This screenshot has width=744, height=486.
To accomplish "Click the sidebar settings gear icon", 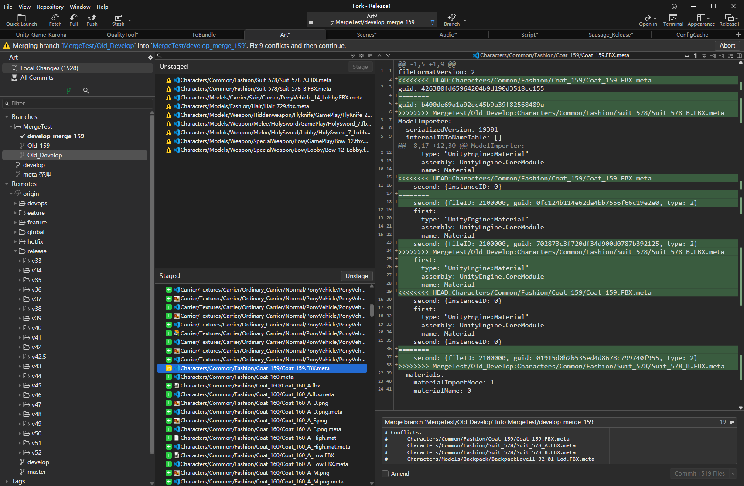I will 150,58.
